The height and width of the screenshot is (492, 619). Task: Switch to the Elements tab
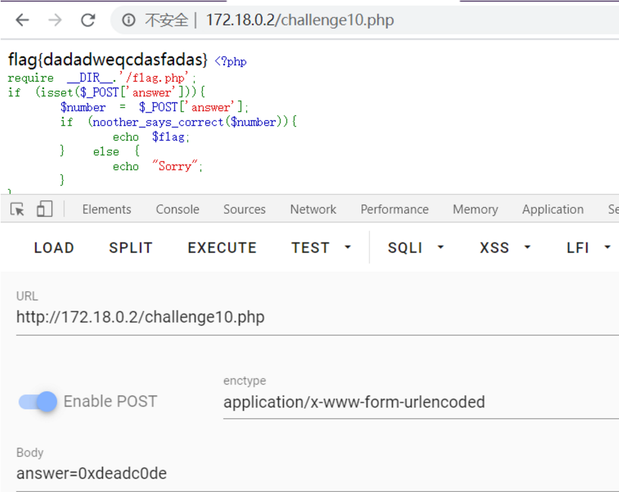point(107,209)
